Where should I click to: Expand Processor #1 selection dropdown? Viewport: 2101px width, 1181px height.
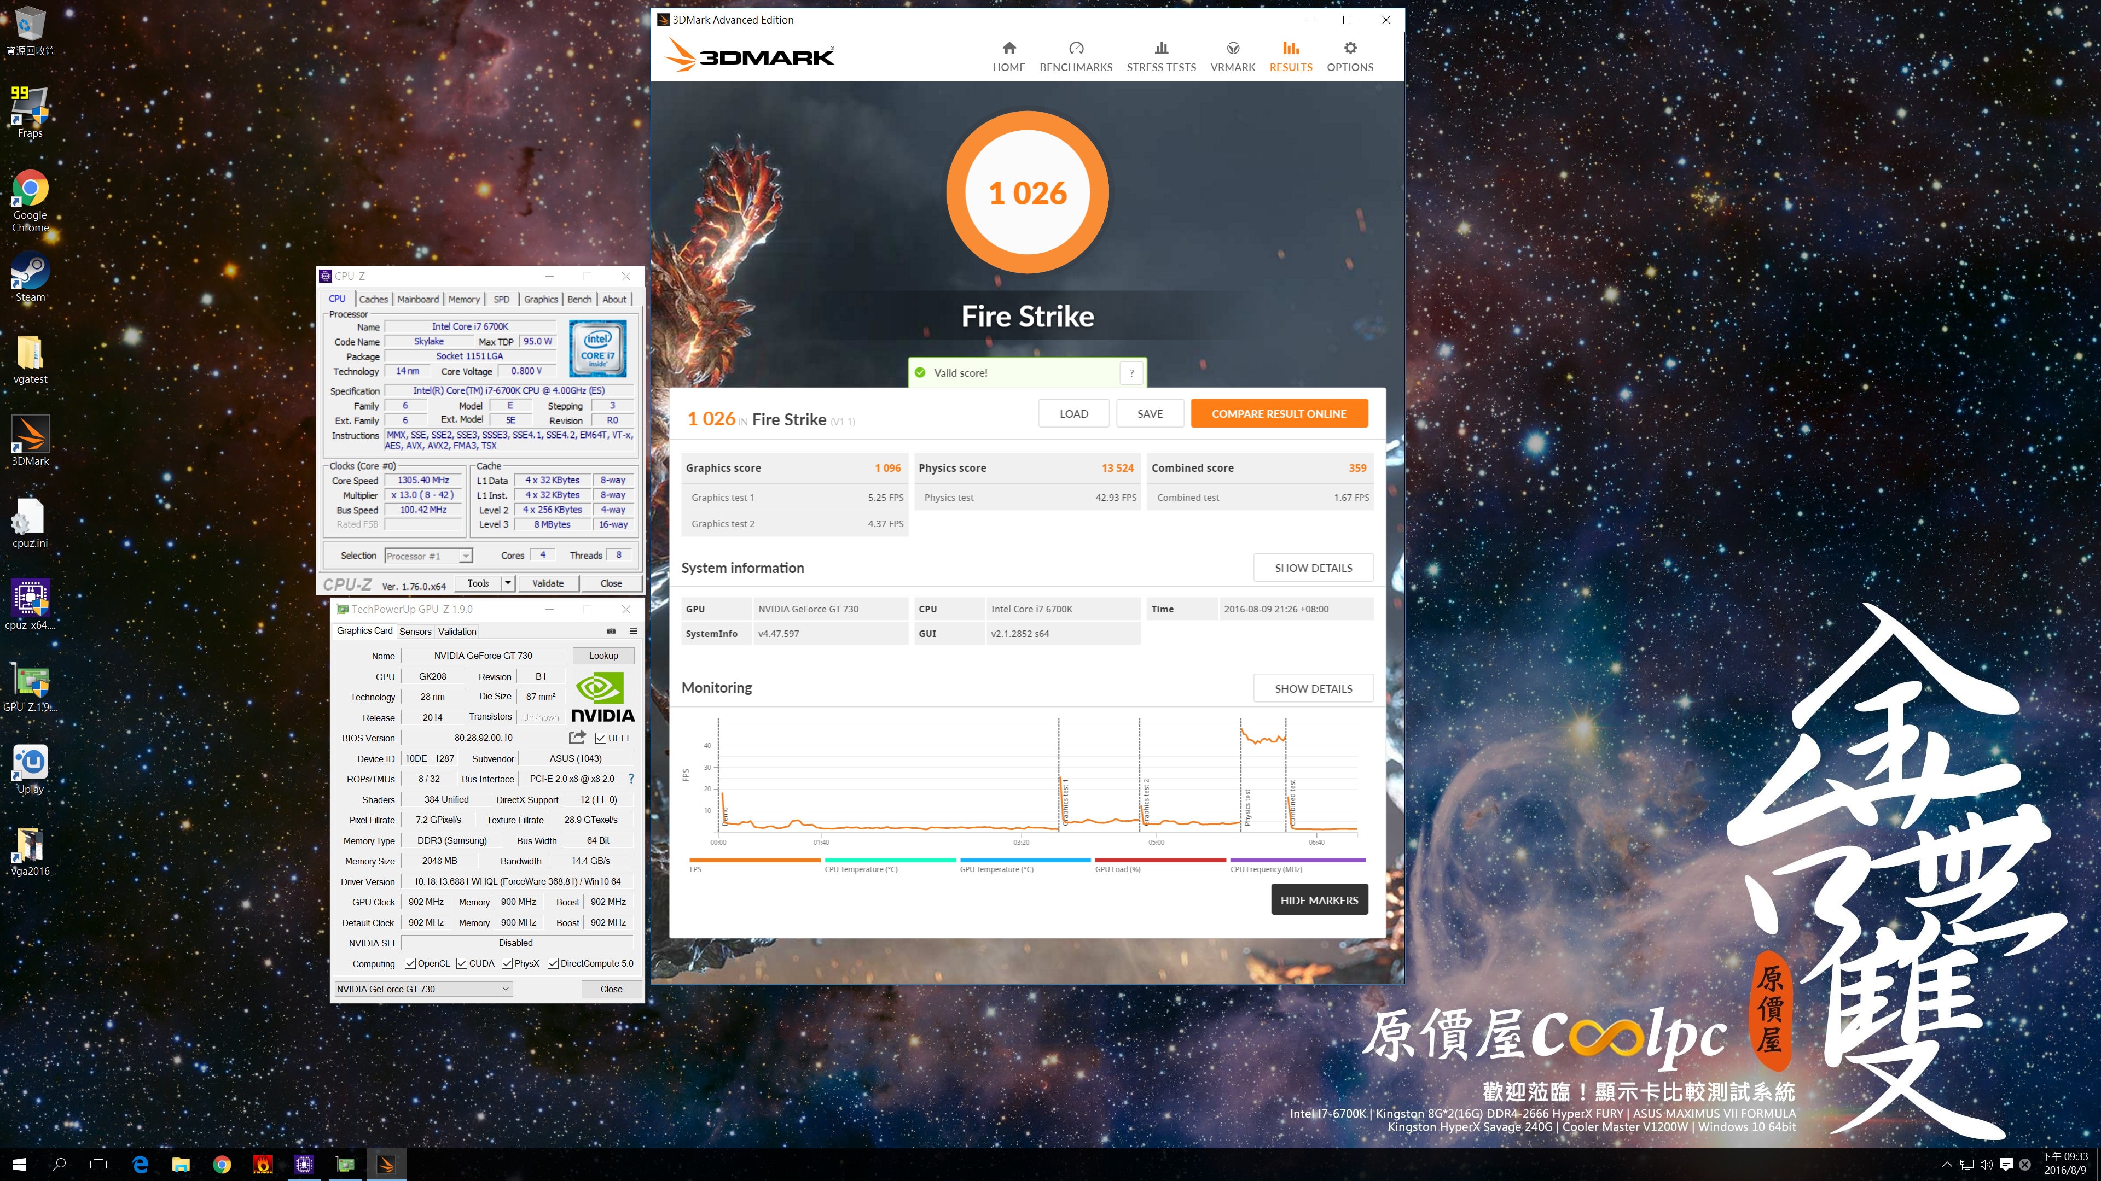point(465,556)
